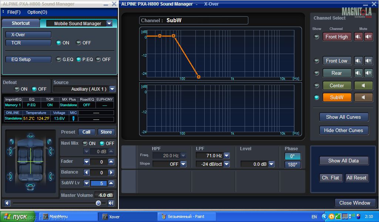
Task: Shift Balance to the left
Action: [87, 172]
